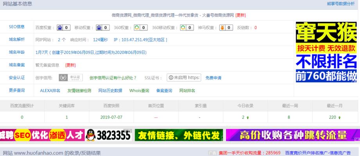
Task: Open 网站历史数据 query
Action: point(110,90)
